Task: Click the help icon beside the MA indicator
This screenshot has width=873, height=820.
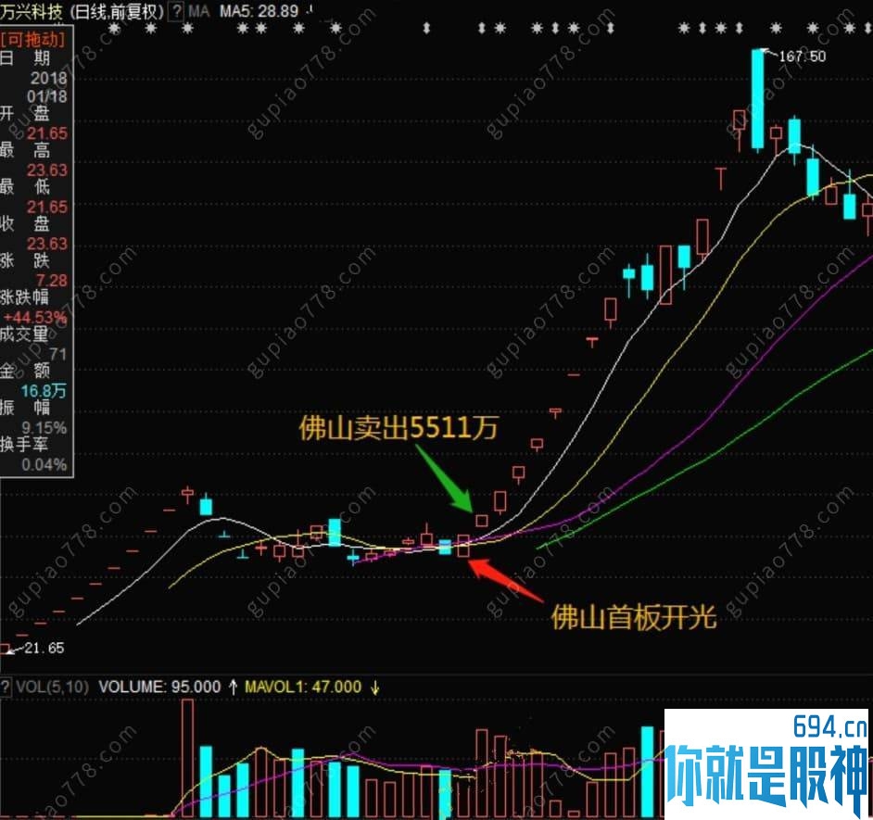Action: (176, 12)
